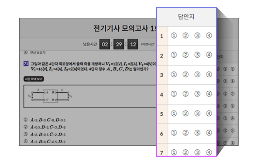Select answer ② for question 4

click(x=186, y=94)
